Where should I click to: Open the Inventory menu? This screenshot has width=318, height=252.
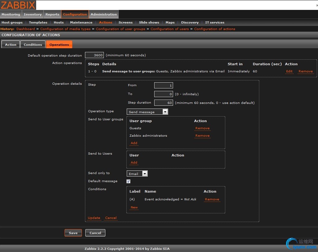point(33,14)
